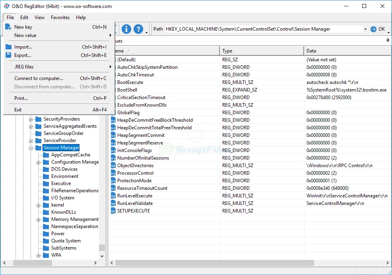
Task: Click the New key icon in File menu
Action: point(8,27)
